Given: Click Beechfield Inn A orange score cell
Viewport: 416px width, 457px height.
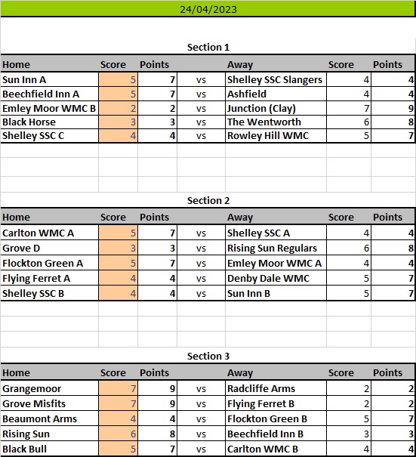Looking at the screenshot, I should tap(118, 94).
